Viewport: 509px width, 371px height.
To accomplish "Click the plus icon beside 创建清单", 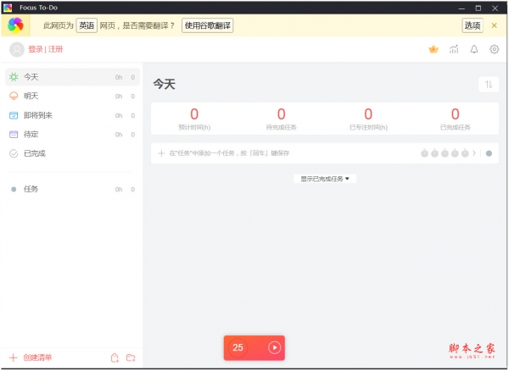I will pyautogui.click(x=14, y=357).
